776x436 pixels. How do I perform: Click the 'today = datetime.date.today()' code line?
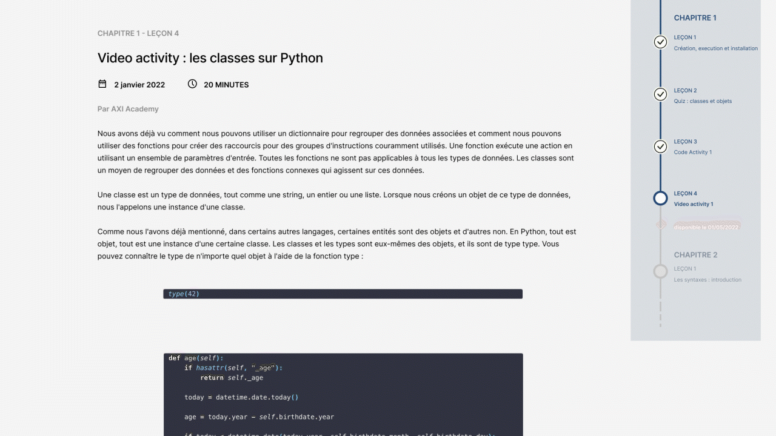click(x=241, y=397)
